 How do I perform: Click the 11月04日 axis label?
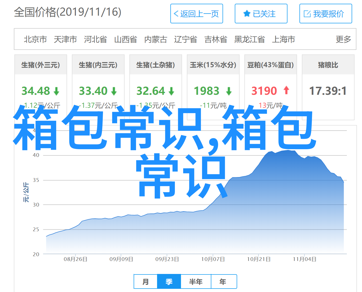[305, 259]
